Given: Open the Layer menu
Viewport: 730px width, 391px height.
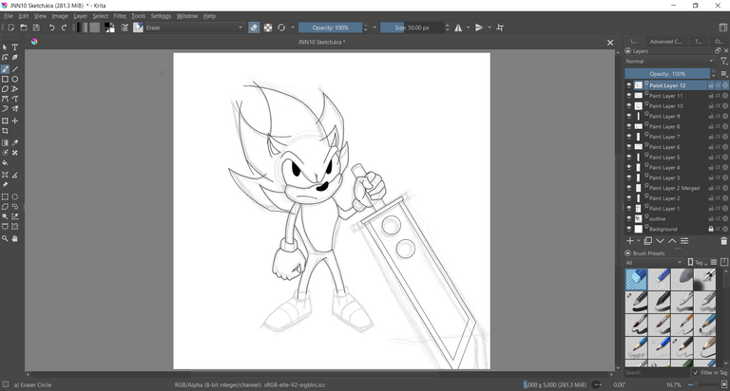Looking at the screenshot, I should (80, 16).
